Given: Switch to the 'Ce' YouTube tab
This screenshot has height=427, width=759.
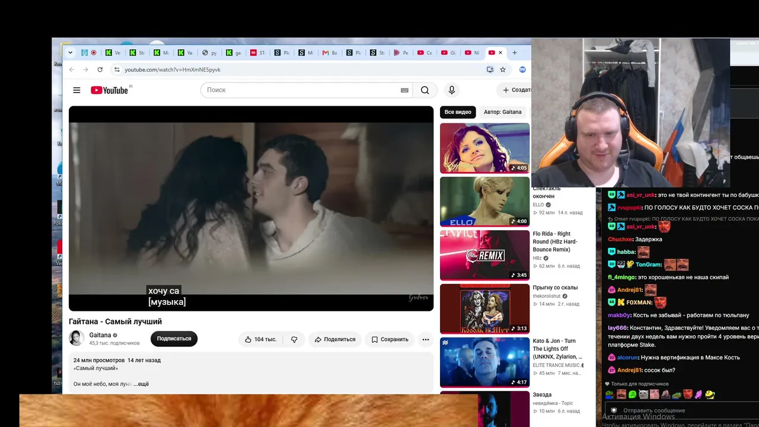Looking at the screenshot, I should (425, 53).
